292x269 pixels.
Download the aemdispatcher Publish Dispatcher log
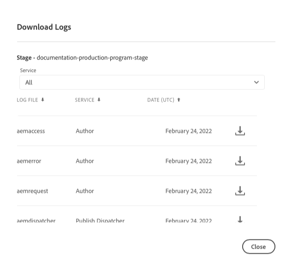(x=240, y=220)
